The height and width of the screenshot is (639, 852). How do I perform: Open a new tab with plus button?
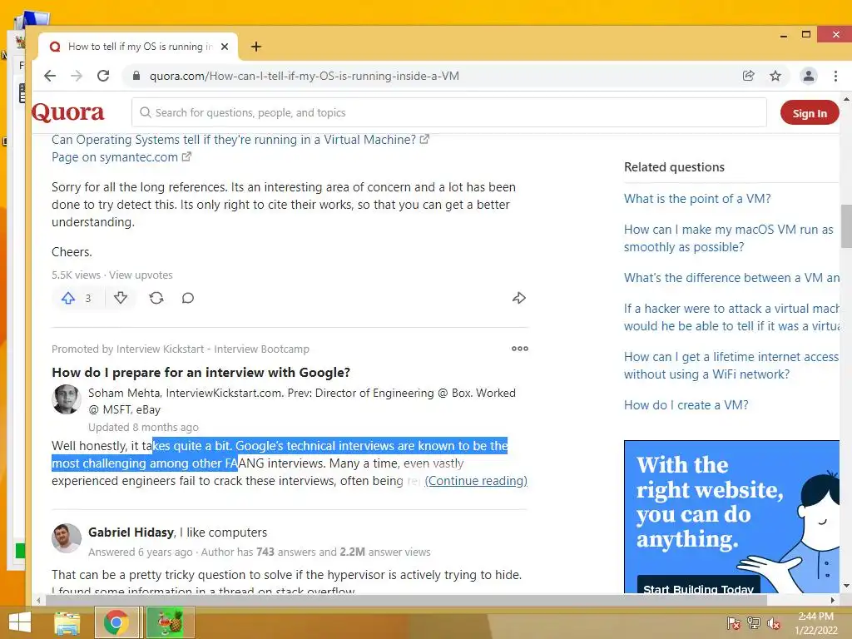(256, 47)
